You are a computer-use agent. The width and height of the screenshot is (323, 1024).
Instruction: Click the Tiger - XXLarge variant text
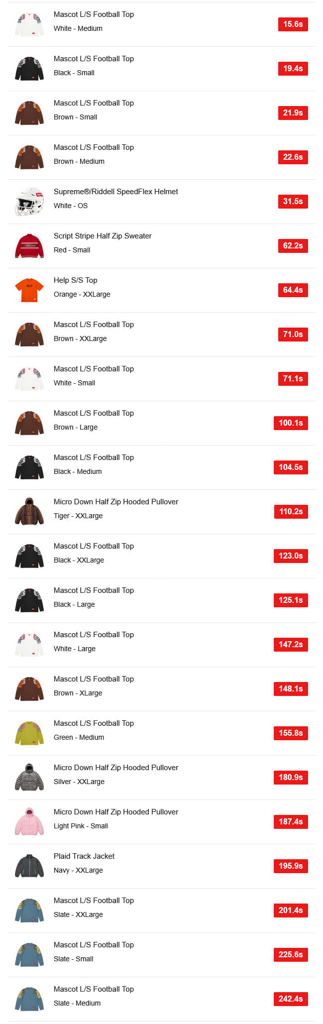coord(78,516)
